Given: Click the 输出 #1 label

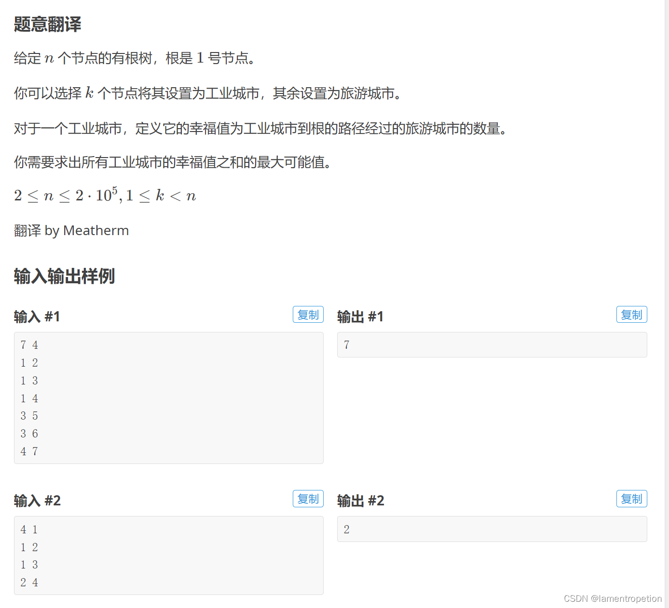Looking at the screenshot, I should [360, 317].
